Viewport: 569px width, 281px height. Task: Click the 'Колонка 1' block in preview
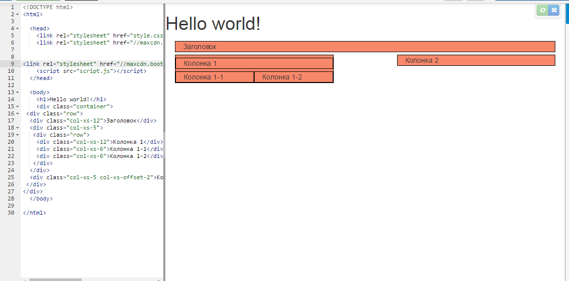254,63
